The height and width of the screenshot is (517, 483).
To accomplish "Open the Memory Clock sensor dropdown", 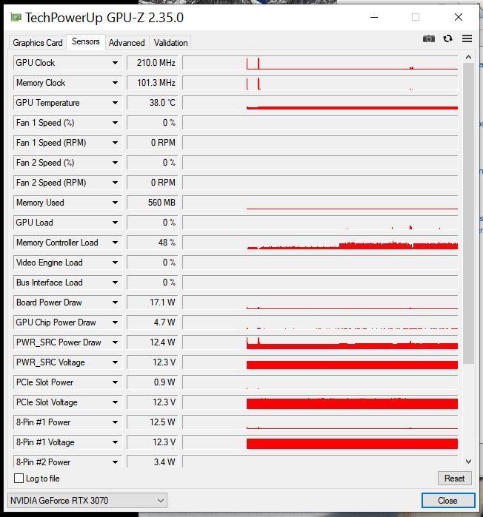I will (x=115, y=83).
